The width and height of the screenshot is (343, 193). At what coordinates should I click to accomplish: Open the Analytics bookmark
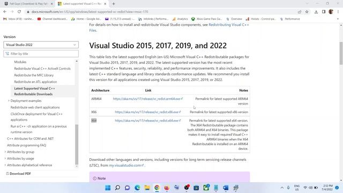point(180,19)
